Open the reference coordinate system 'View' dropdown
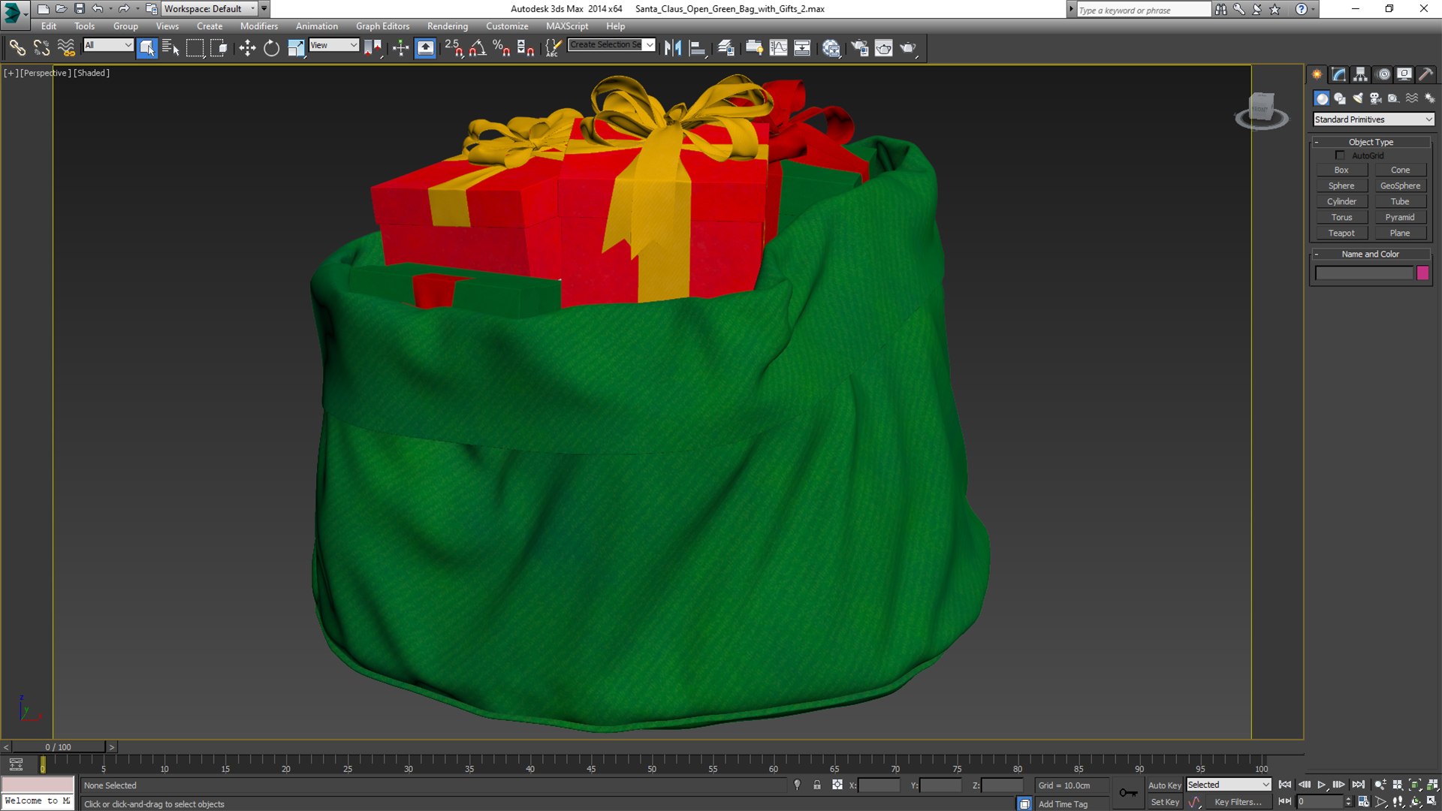Screen dimensions: 1442x811 pos(333,45)
